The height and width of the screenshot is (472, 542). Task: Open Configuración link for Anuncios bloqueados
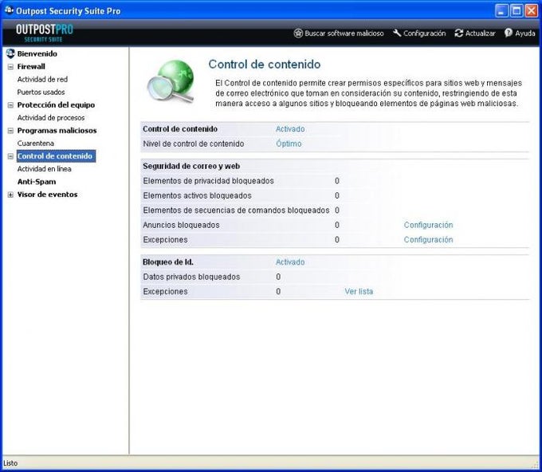click(x=428, y=225)
